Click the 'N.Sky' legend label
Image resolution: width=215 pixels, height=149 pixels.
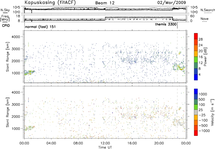(x=5, y=10)
